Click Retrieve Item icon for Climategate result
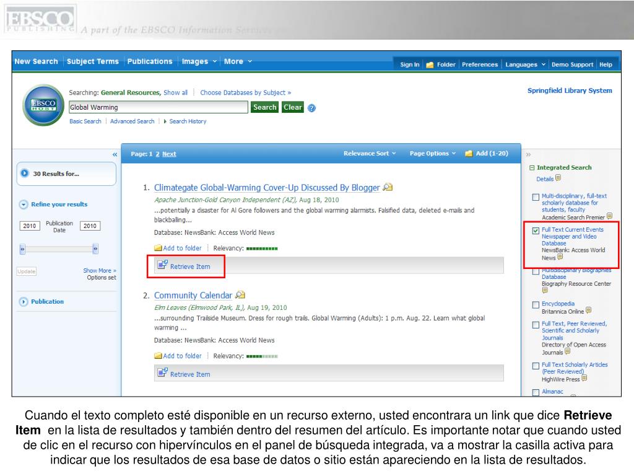This screenshot has height=476, width=634. (x=163, y=265)
